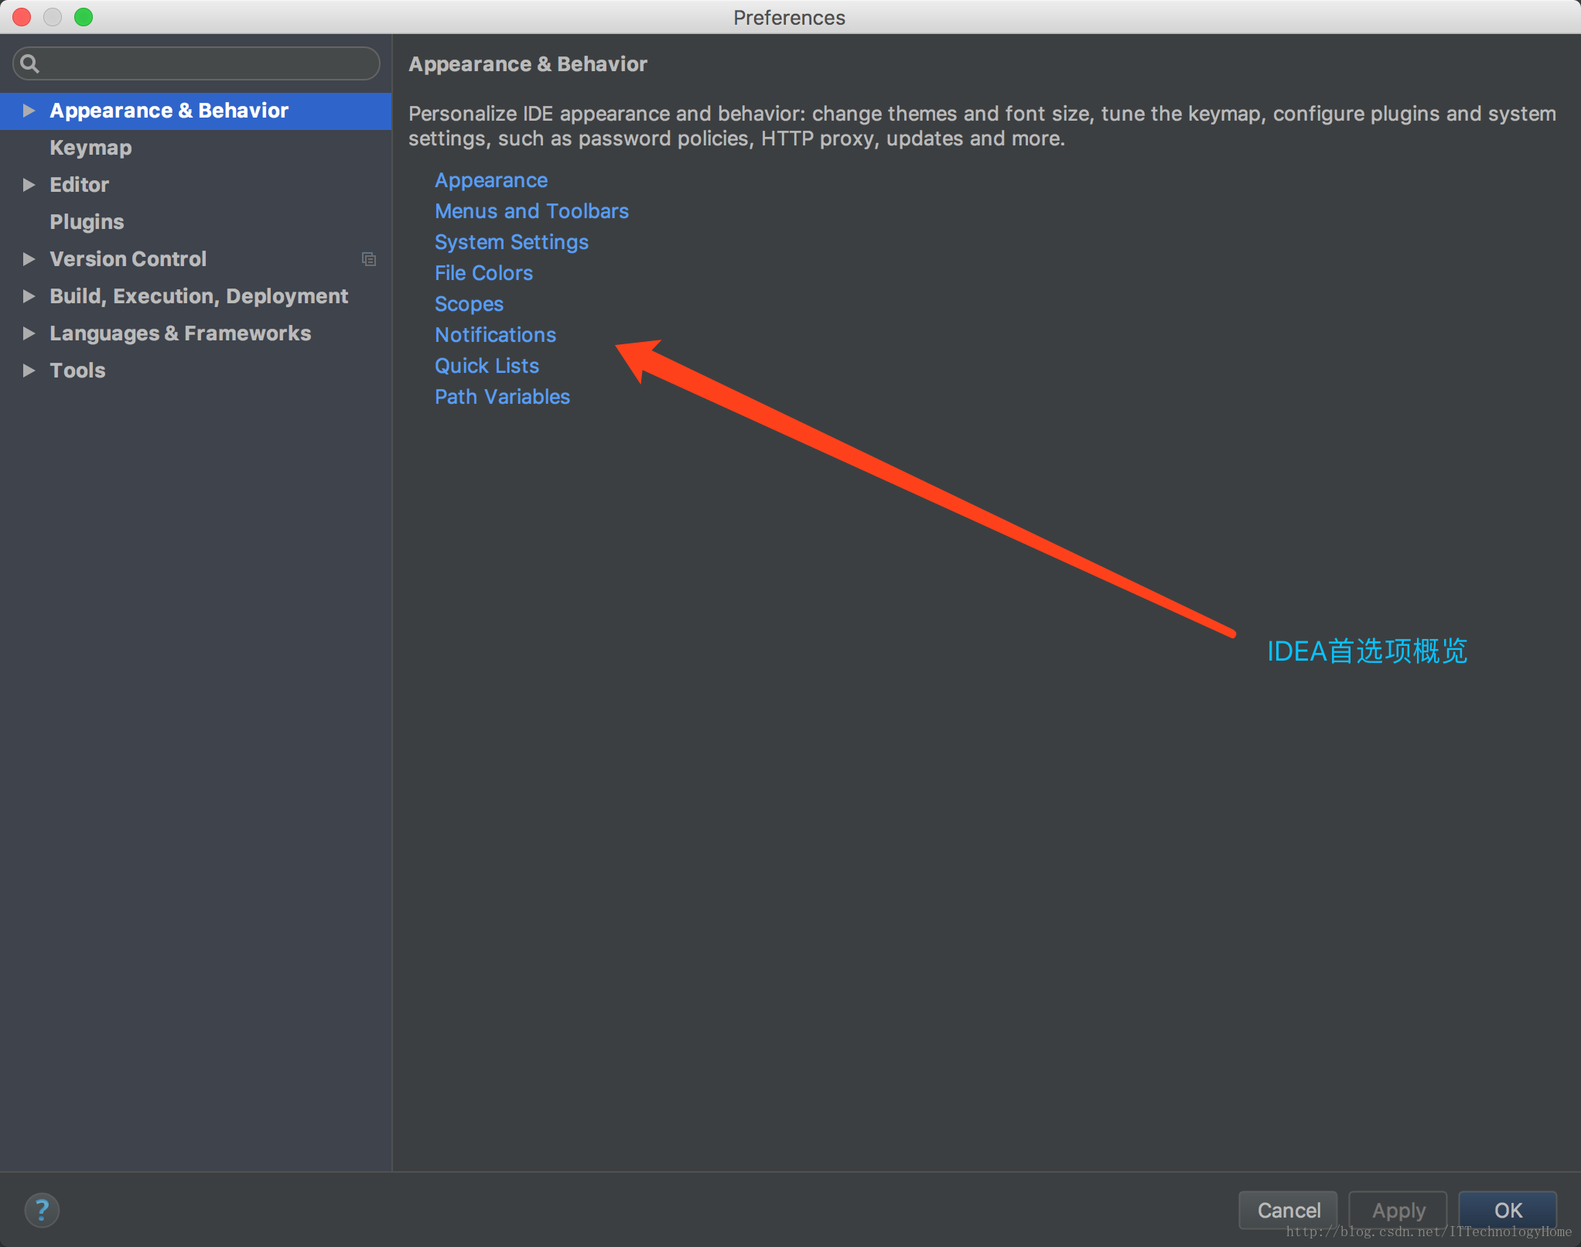Expand the Tools tree arrow
1581x1247 pixels.
coord(29,371)
